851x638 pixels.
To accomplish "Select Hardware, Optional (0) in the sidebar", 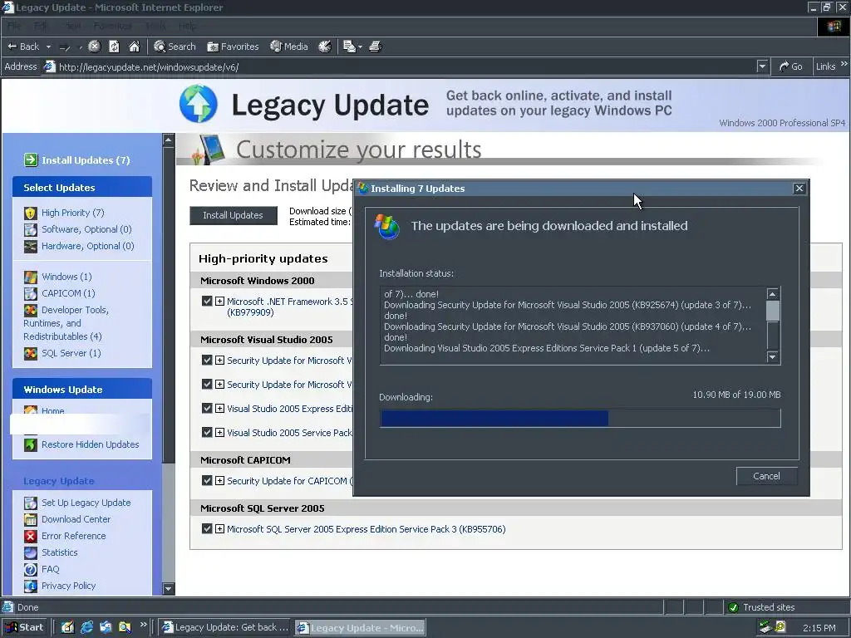I will [79, 246].
